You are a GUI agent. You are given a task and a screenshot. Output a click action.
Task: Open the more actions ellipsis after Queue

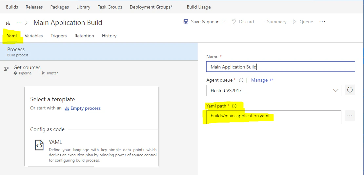coord(322,22)
